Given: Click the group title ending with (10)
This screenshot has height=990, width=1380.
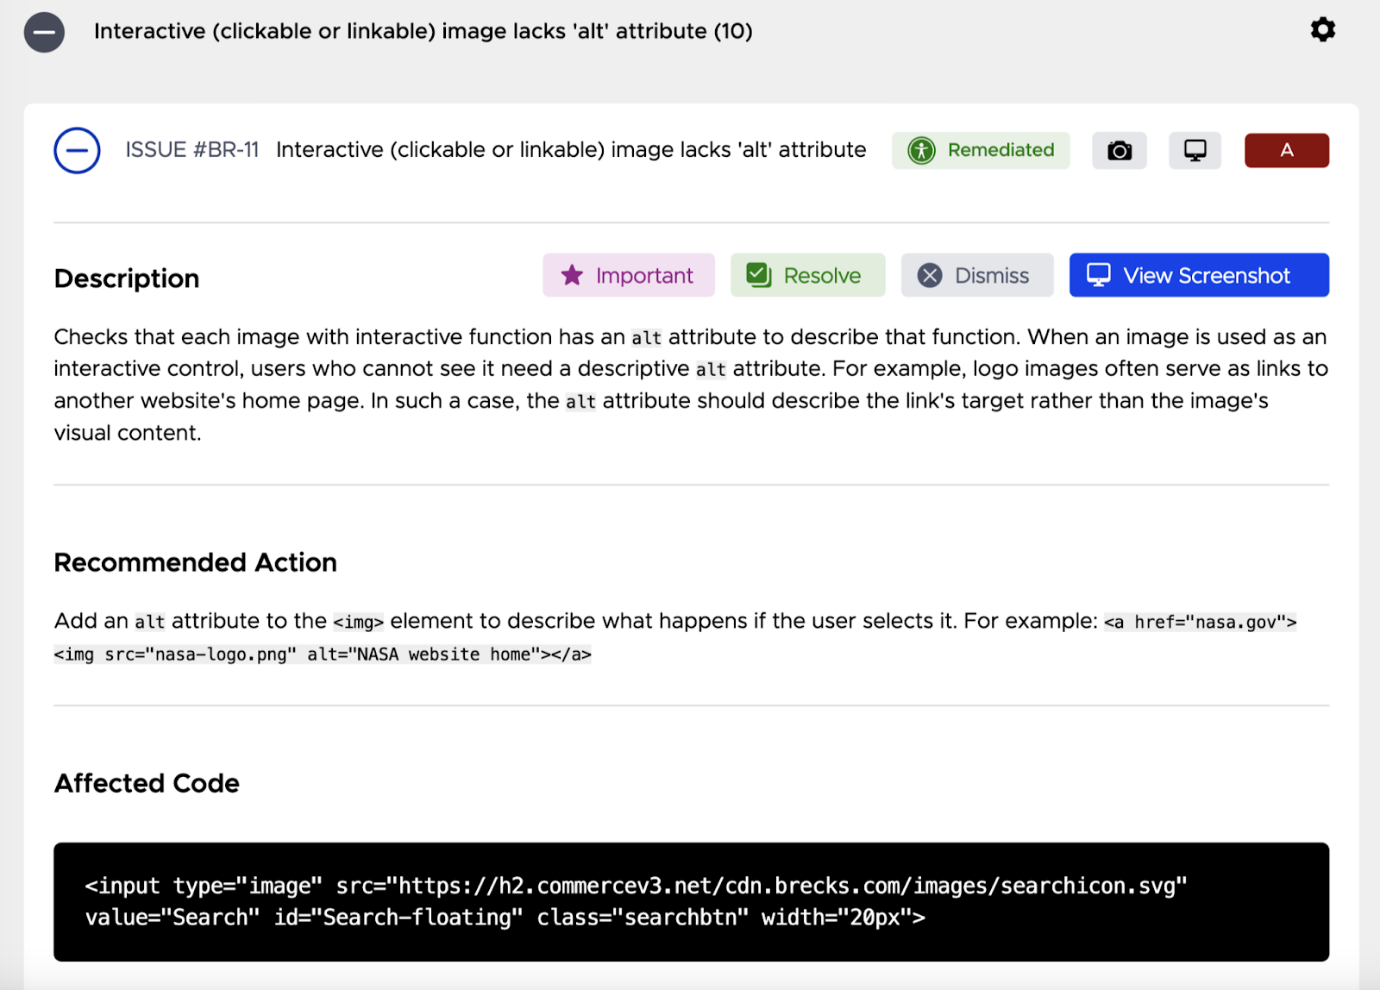Looking at the screenshot, I should [x=423, y=31].
